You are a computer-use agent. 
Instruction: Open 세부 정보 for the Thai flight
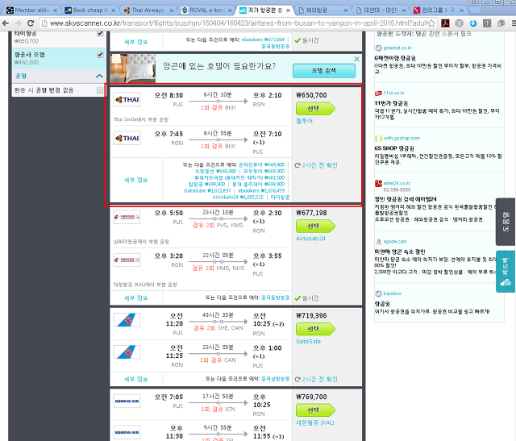tap(136, 180)
